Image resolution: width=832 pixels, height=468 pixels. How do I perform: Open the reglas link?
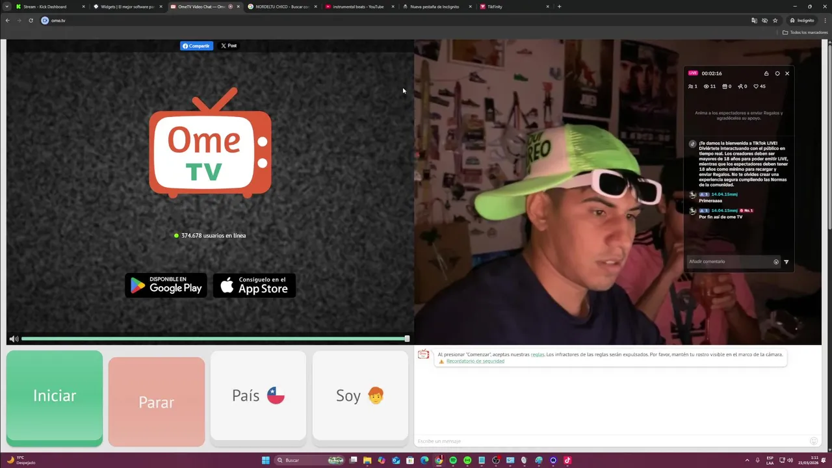tap(538, 354)
